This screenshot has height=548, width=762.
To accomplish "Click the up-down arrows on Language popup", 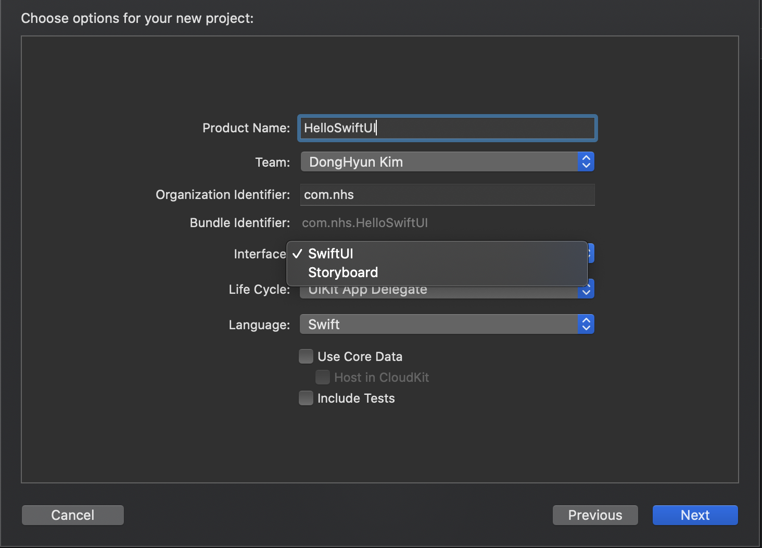I will (x=586, y=324).
